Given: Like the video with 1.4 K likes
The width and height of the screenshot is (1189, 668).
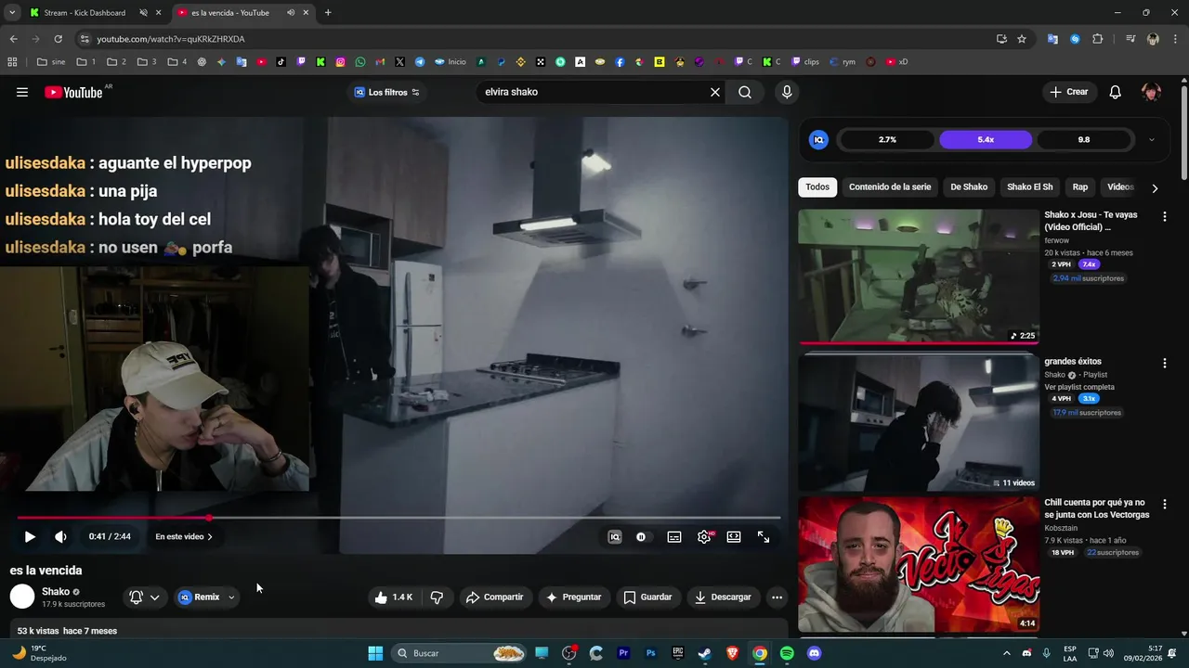Looking at the screenshot, I should (x=393, y=597).
